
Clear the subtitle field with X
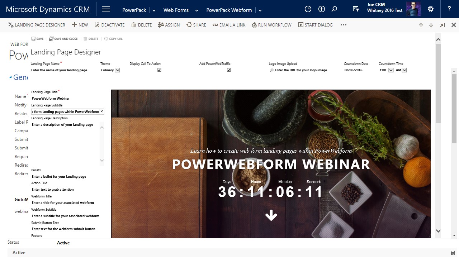click(101, 111)
